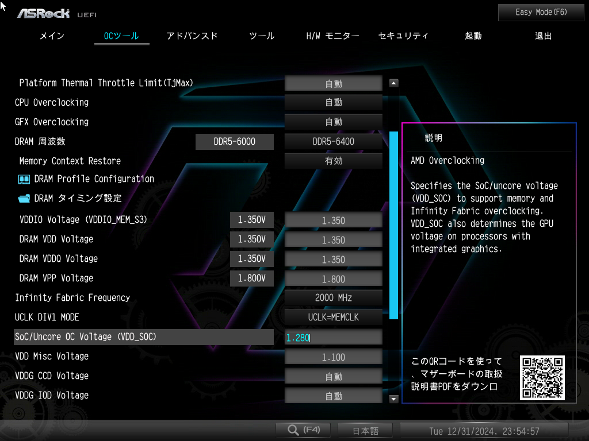This screenshot has width=589, height=441.
Task: Open the セキュリティ tab
Action: (x=403, y=36)
